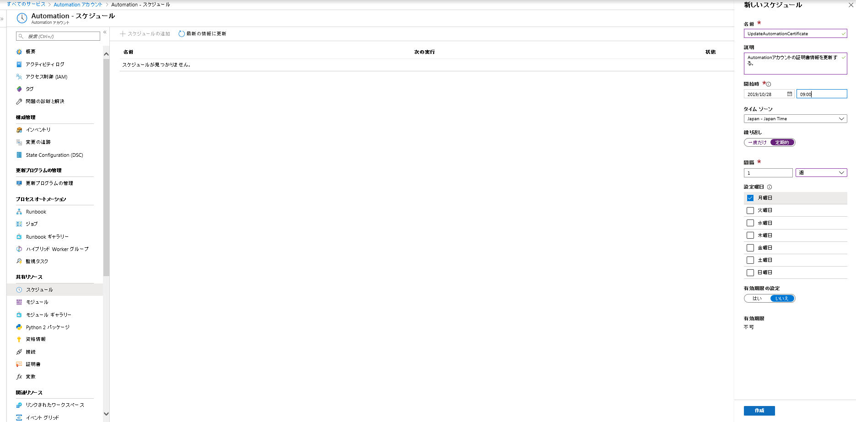Image resolution: width=856 pixels, height=422 pixels.
Task: Choose いいえ for expiration setting
Action: click(x=782, y=299)
